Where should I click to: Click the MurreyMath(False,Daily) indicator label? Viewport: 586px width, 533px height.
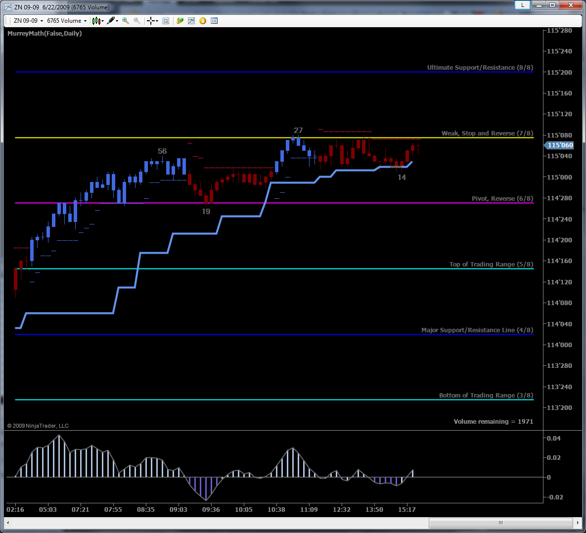[x=45, y=33]
